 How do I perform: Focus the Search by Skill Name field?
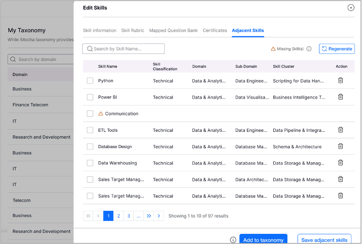click(x=124, y=49)
